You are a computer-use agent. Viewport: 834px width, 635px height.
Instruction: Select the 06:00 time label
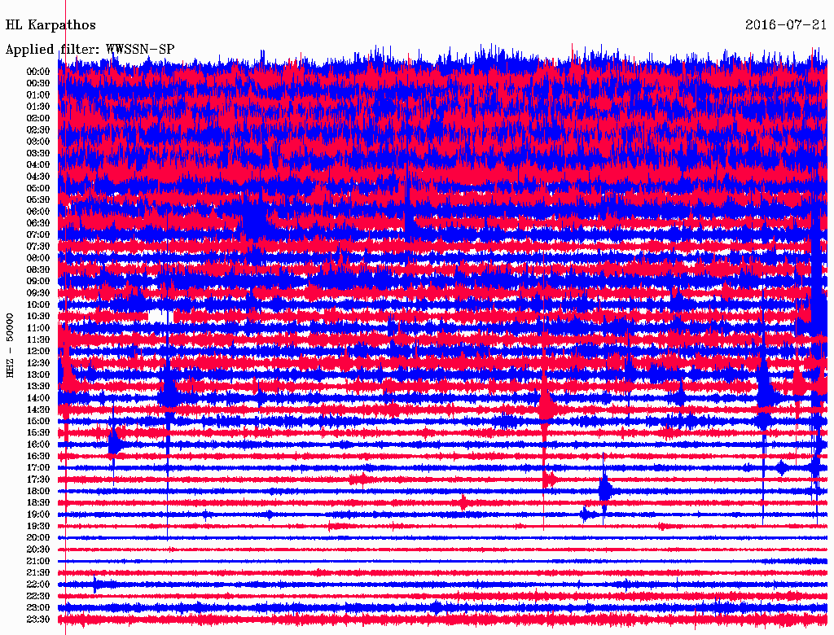pyautogui.click(x=38, y=212)
